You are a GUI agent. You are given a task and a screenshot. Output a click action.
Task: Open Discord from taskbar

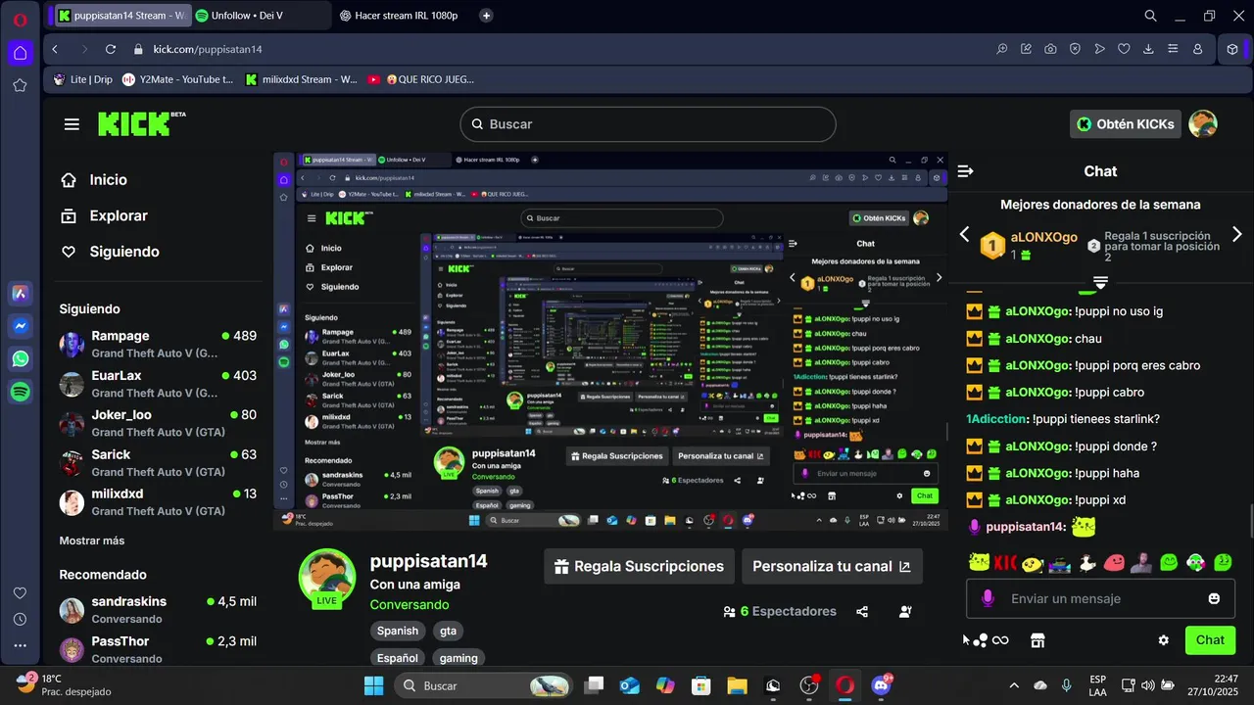click(x=881, y=685)
